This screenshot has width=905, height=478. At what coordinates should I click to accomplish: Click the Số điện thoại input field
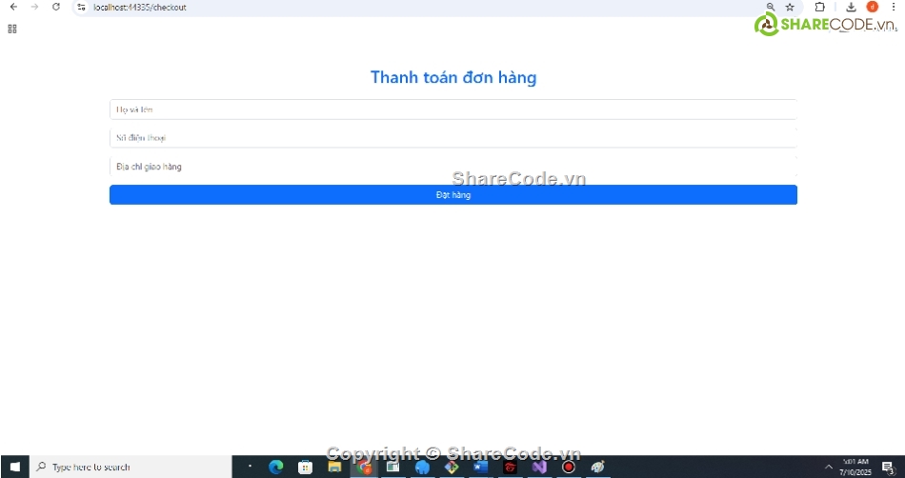coord(453,138)
